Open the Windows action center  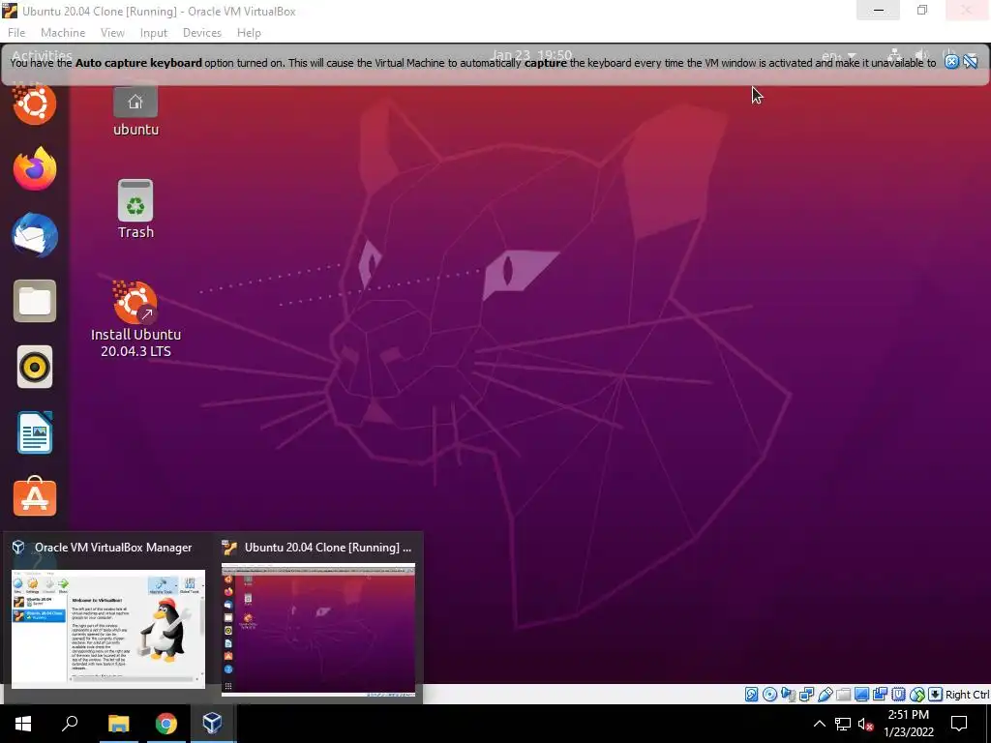[959, 724]
